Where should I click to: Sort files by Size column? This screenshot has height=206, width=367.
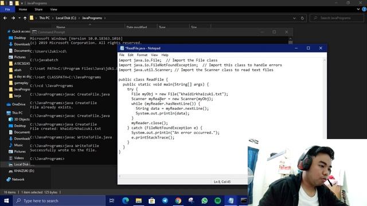[194, 27]
